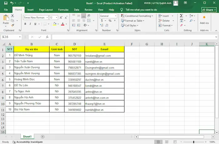
Task: Toggle Bold formatting
Action: [x=25, y=24]
